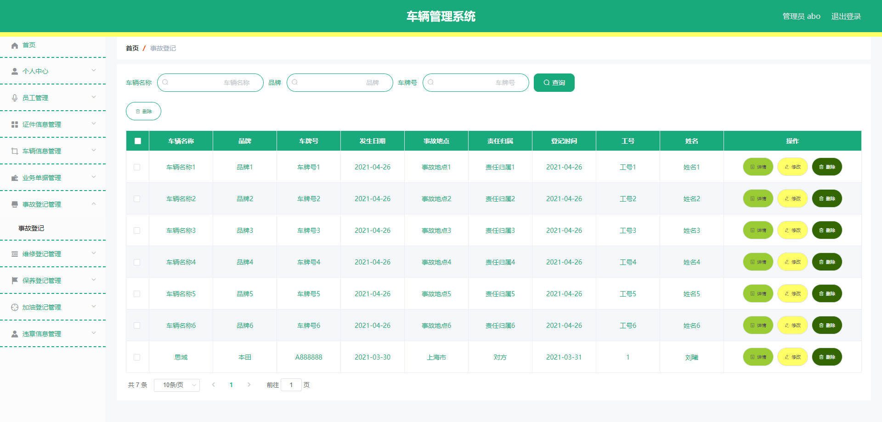This screenshot has width=882, height=422.
Task: Check the row checkbox for 车辆名称3
Action: pyautogui.click(x=137, y=231)
